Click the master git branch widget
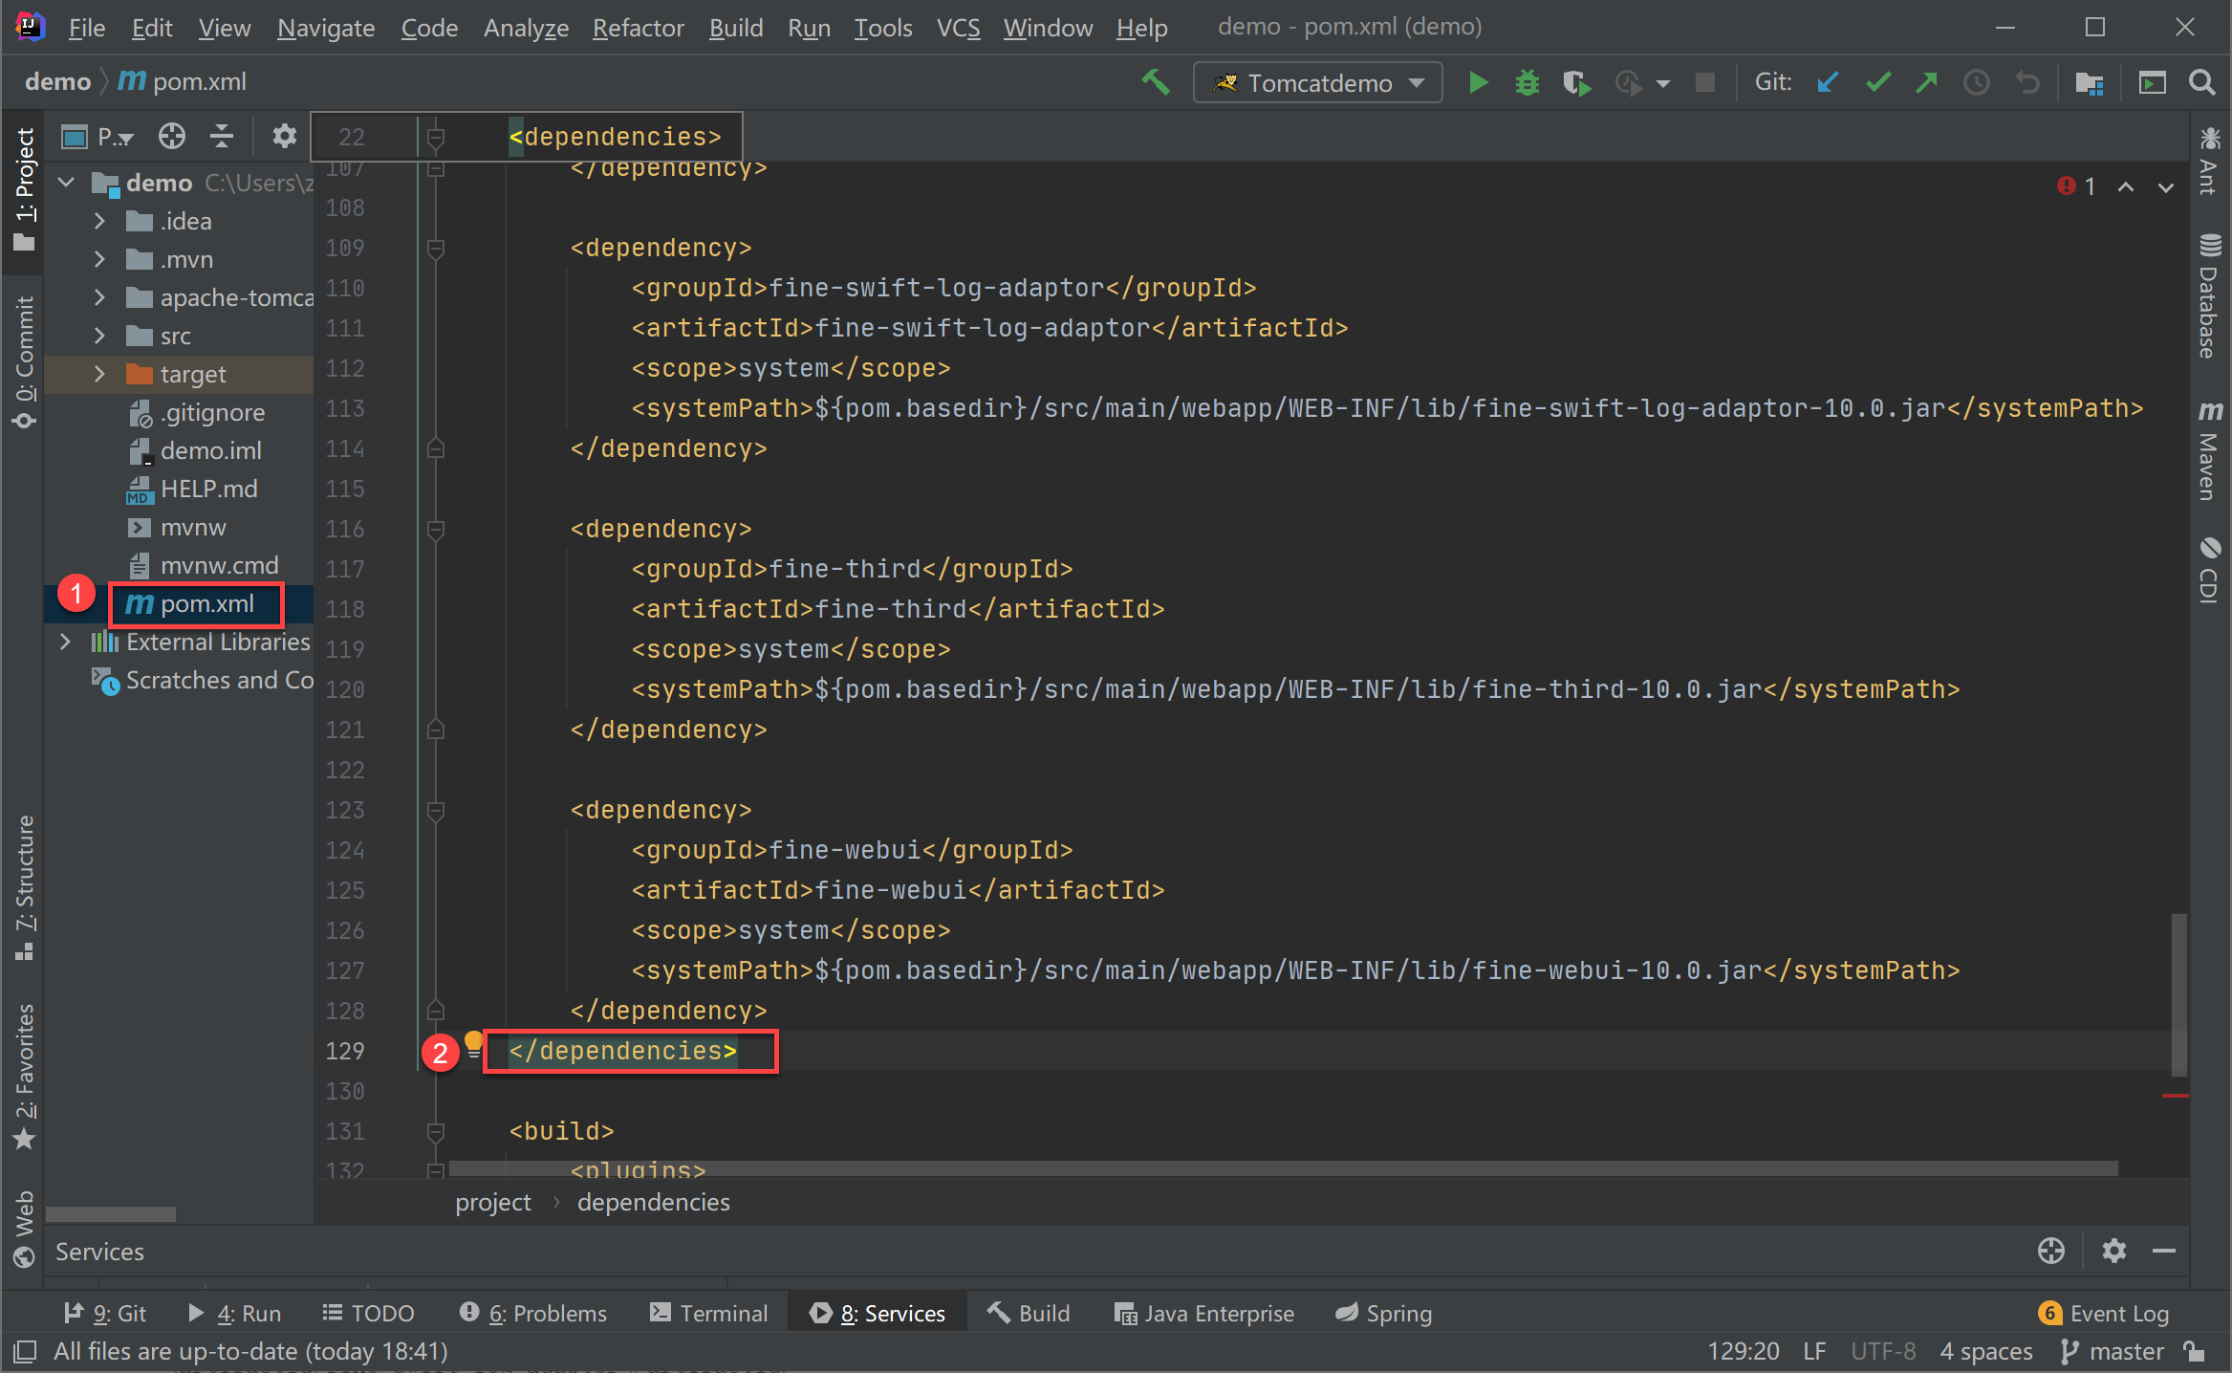 2113,1351
